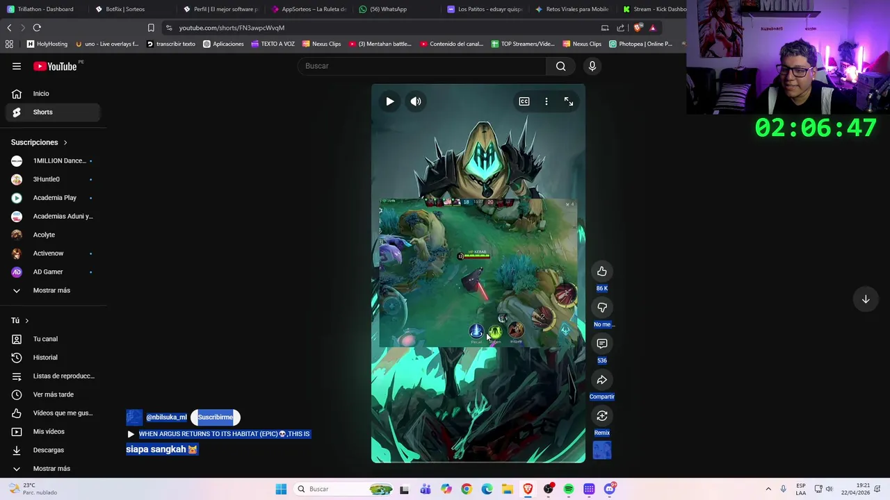Mute the Short's volume speaker icon
Screen dimensions: 890x500
click(416, 101)
